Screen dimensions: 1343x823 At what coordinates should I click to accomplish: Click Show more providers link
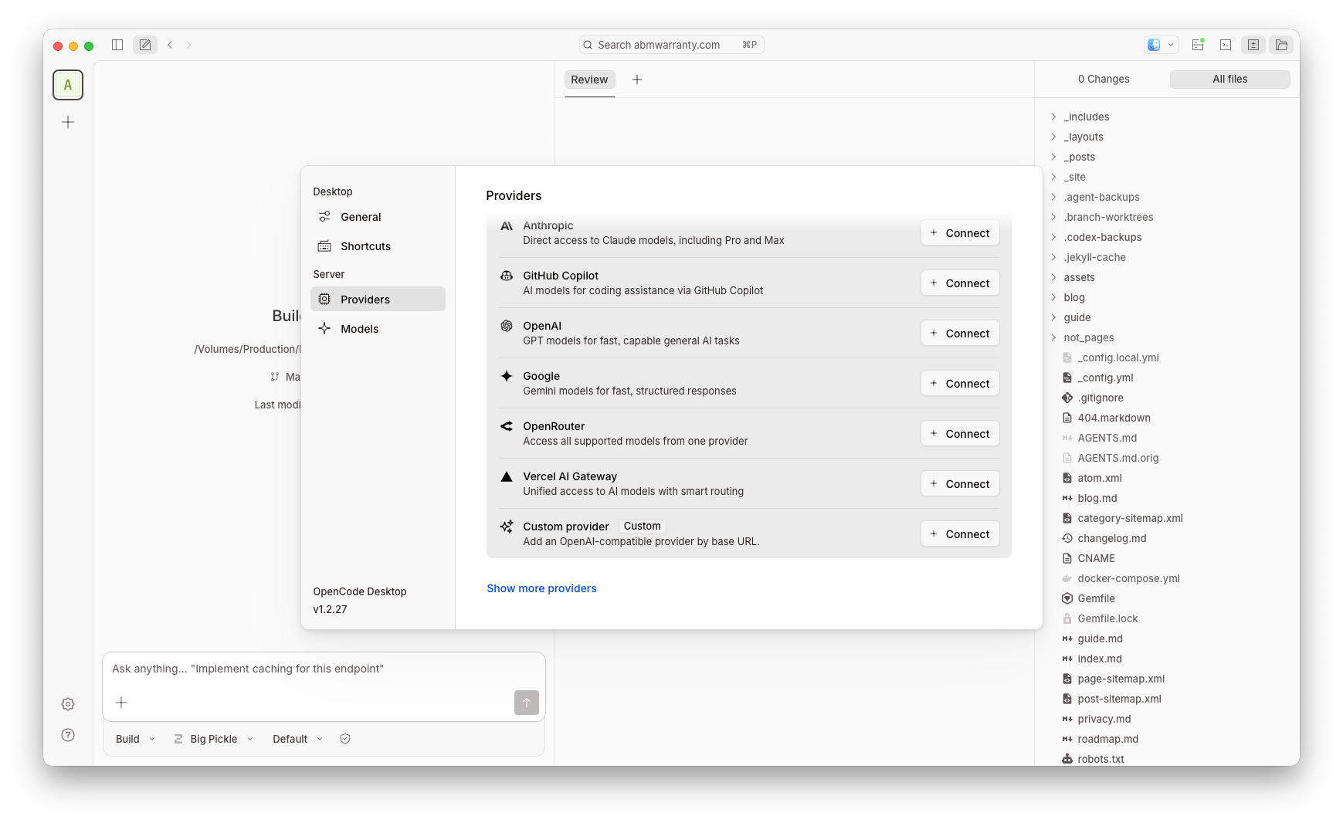coord(541,588)
